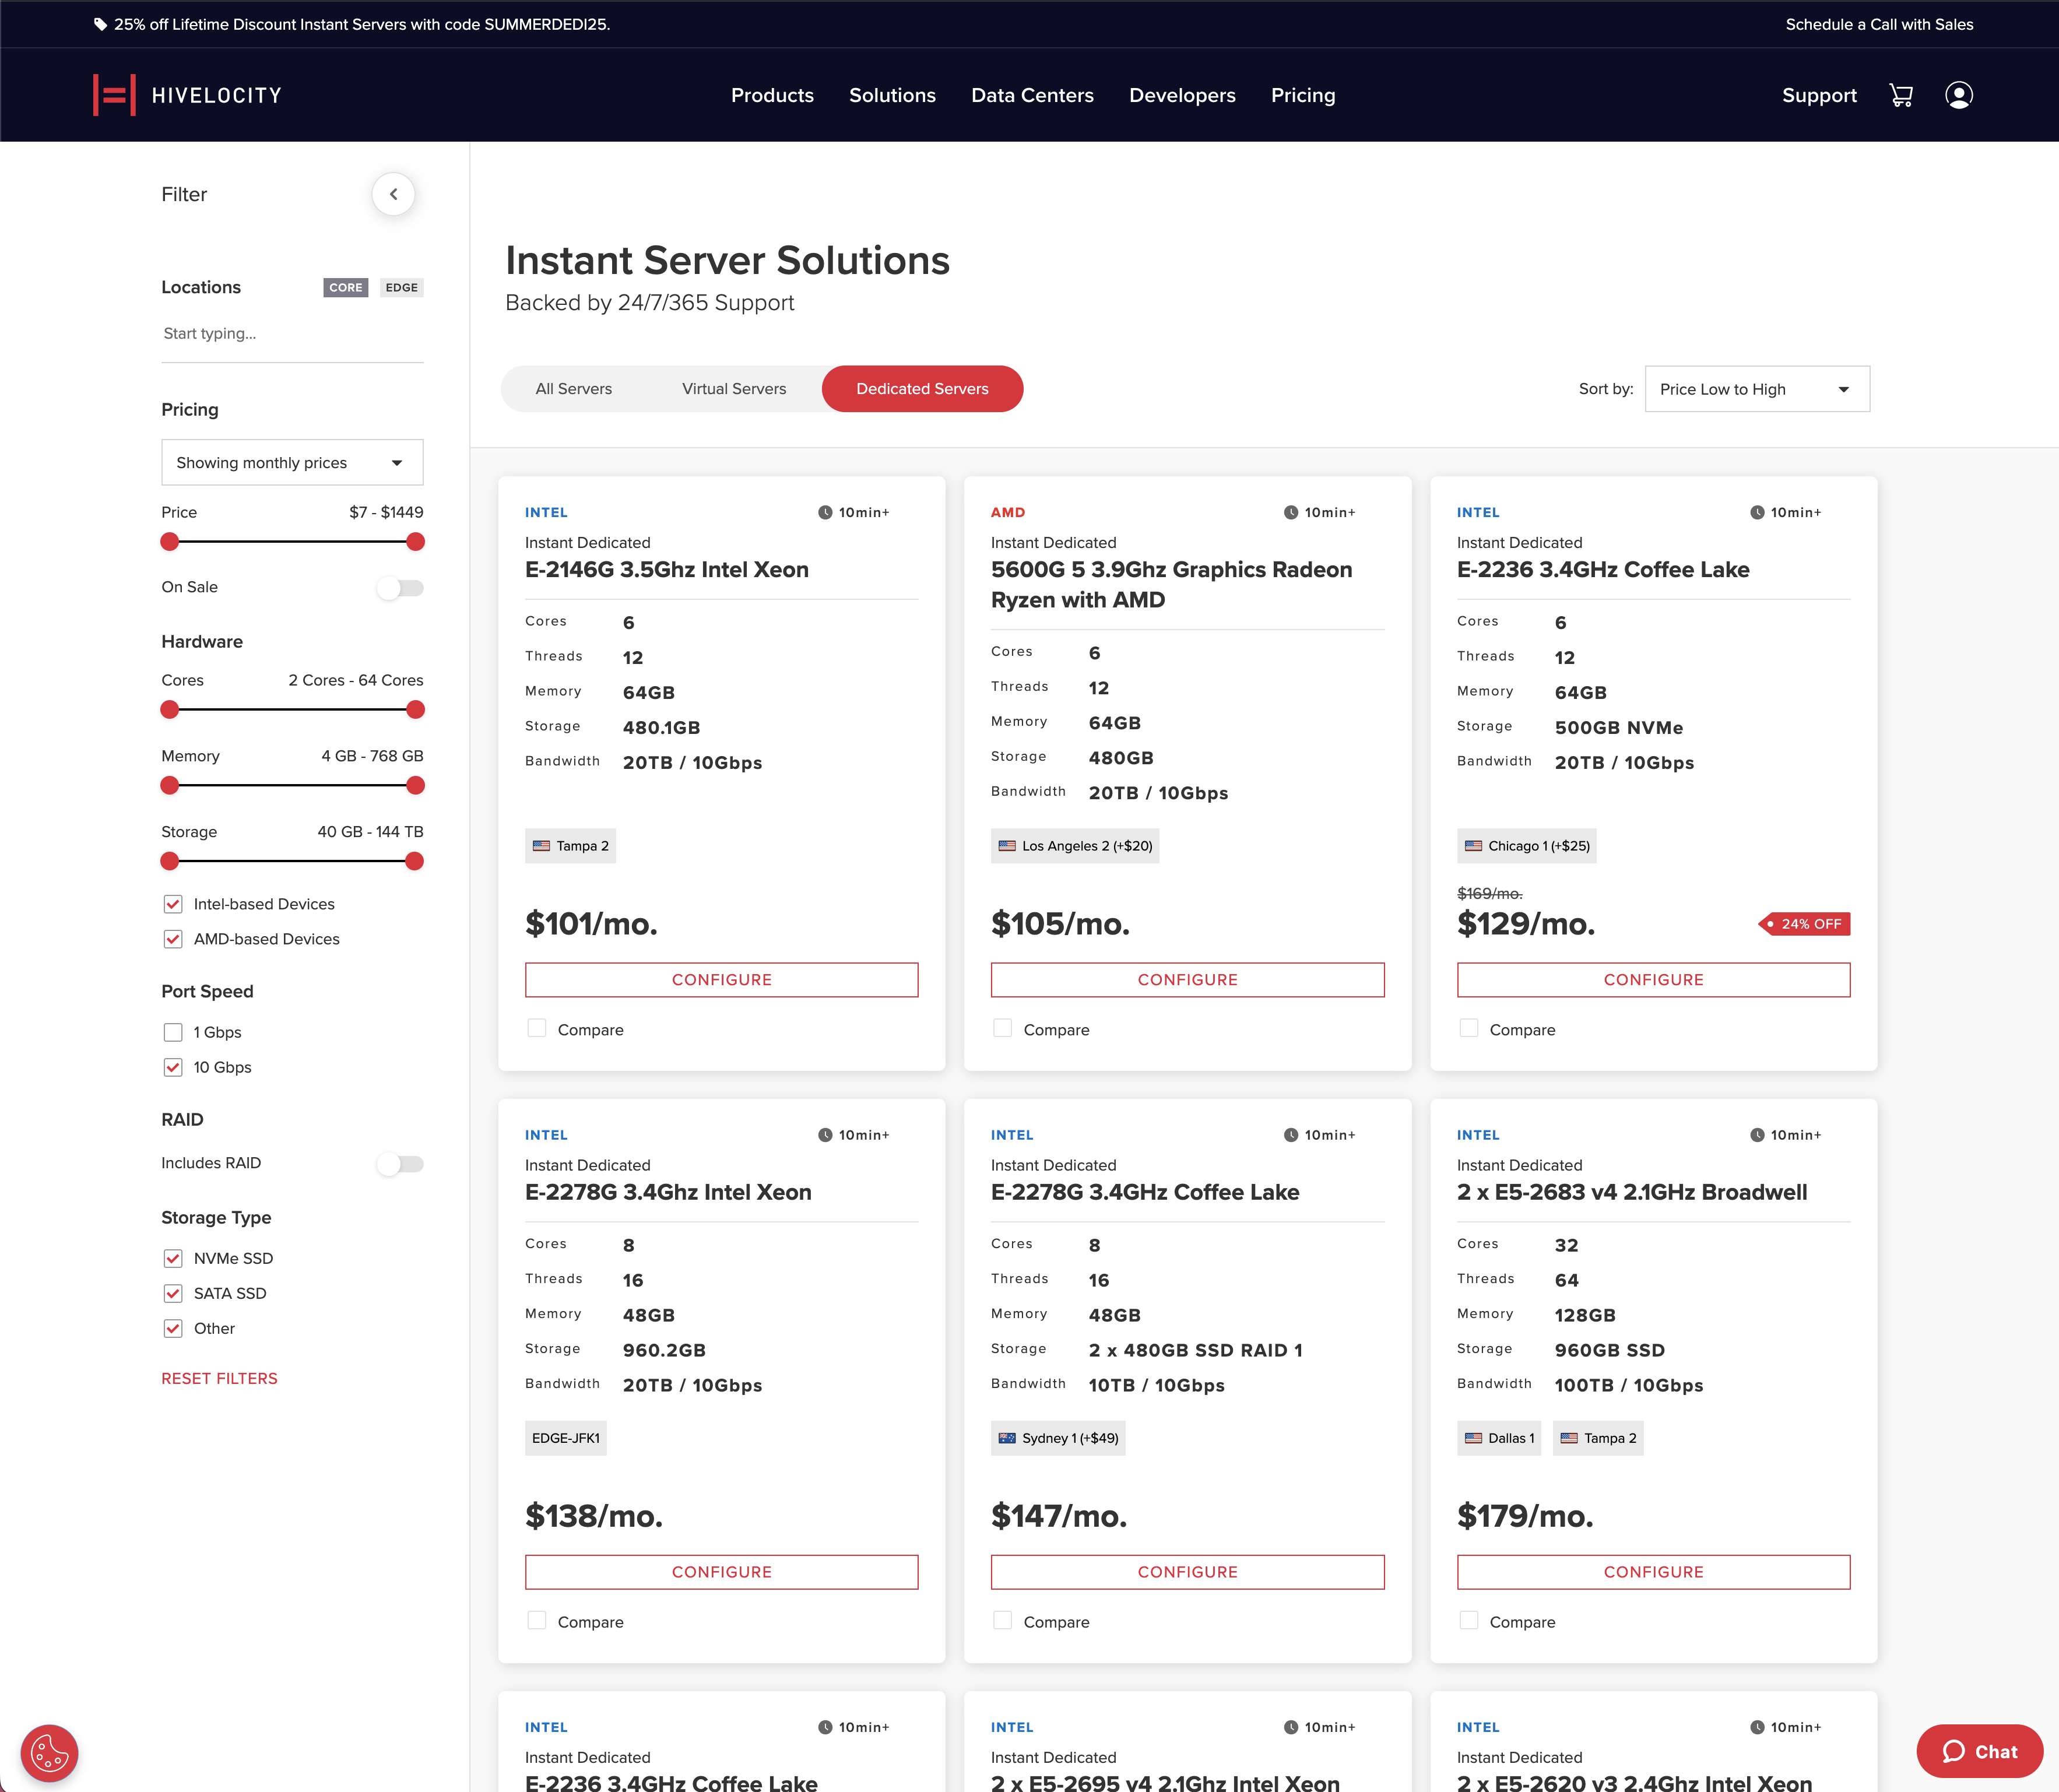
Task: Go to the Pricing page
Action: 1303,95
